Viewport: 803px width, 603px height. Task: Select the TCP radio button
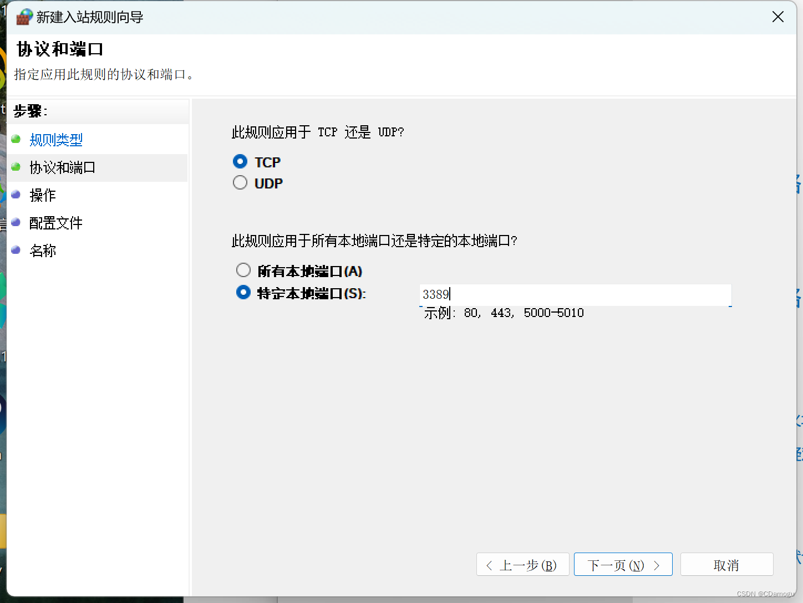click(240, 161)
